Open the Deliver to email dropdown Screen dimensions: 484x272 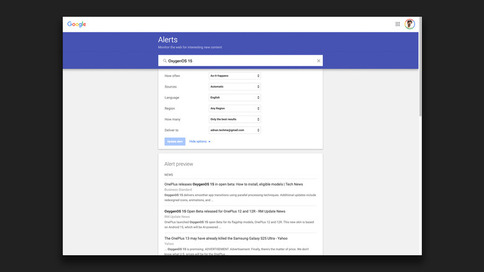click(235, 130)
